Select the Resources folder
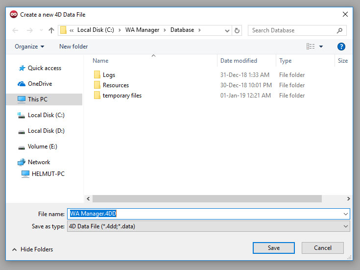The image size is (360, 270). click(116, 85)
